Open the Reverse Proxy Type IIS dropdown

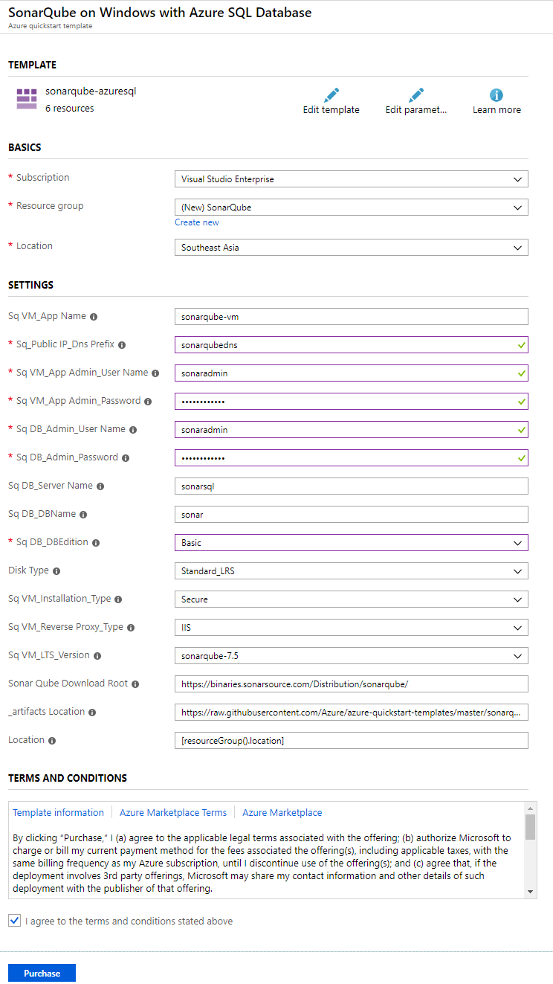[x=351, y=628]
